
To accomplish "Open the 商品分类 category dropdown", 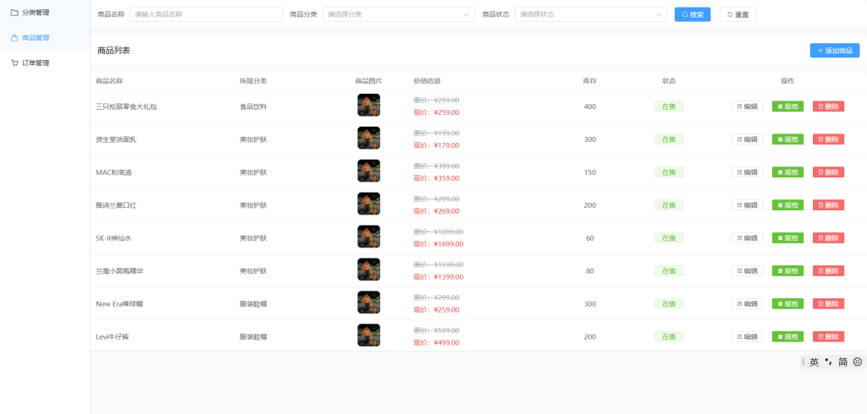I will [x=398, y=14].
